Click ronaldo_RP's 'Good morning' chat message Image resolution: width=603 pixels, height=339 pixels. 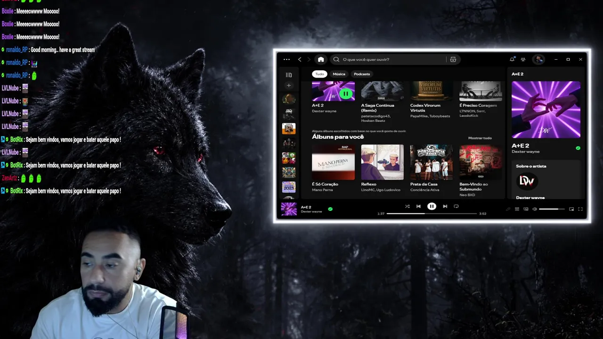(63, 49)
